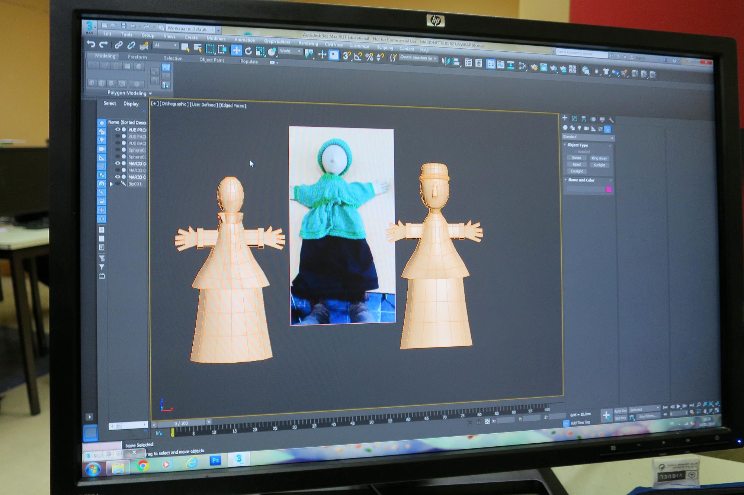This screenshot has height=495, width=744.
Task: Toggle Spinner Snap
Action: (380, 57)
